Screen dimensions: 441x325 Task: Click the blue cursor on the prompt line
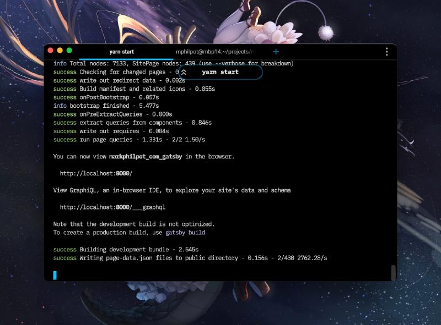pyautogui.click(x=55, y=275)
